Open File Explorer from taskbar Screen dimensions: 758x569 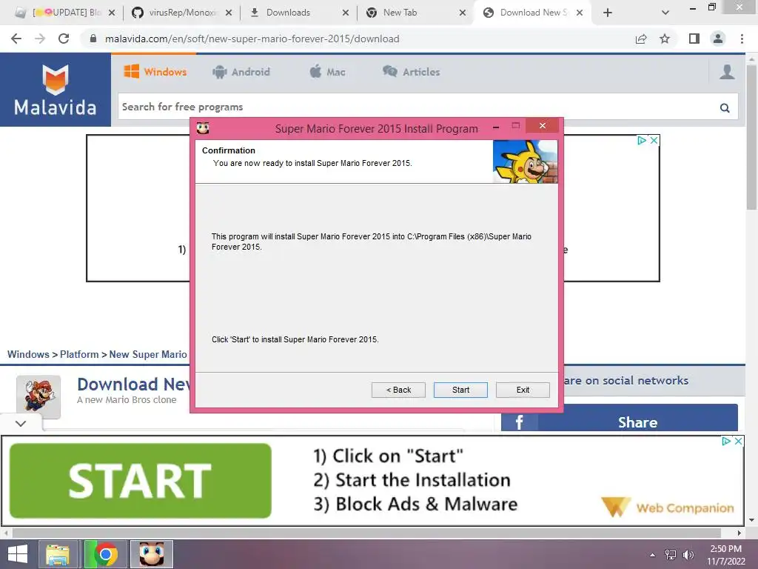pyautogui.click(x=58, y=554)
